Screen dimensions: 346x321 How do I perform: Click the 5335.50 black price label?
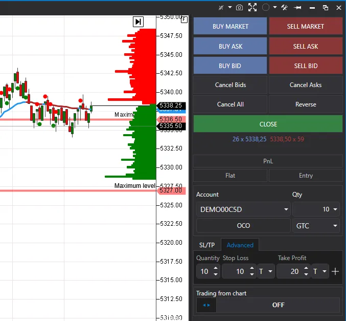pyautogui.click(x=171, y=126)
